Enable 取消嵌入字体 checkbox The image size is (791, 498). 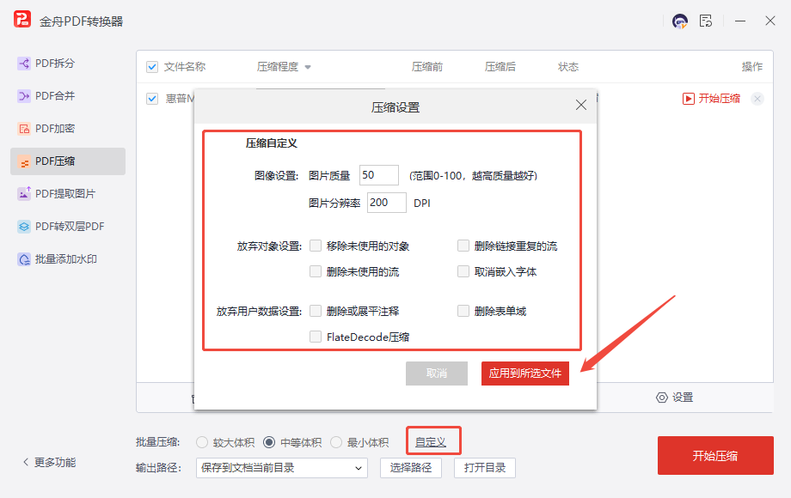click(463, 271)
